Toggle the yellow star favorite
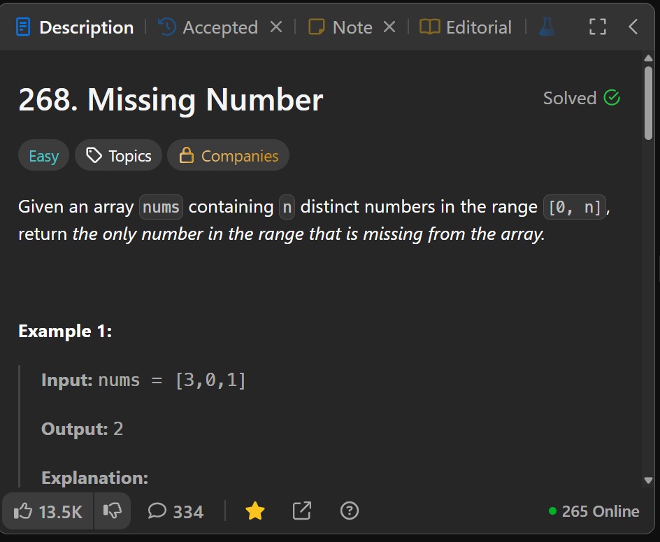Viewport: 660px width, 542px height. tap(255, 511)
